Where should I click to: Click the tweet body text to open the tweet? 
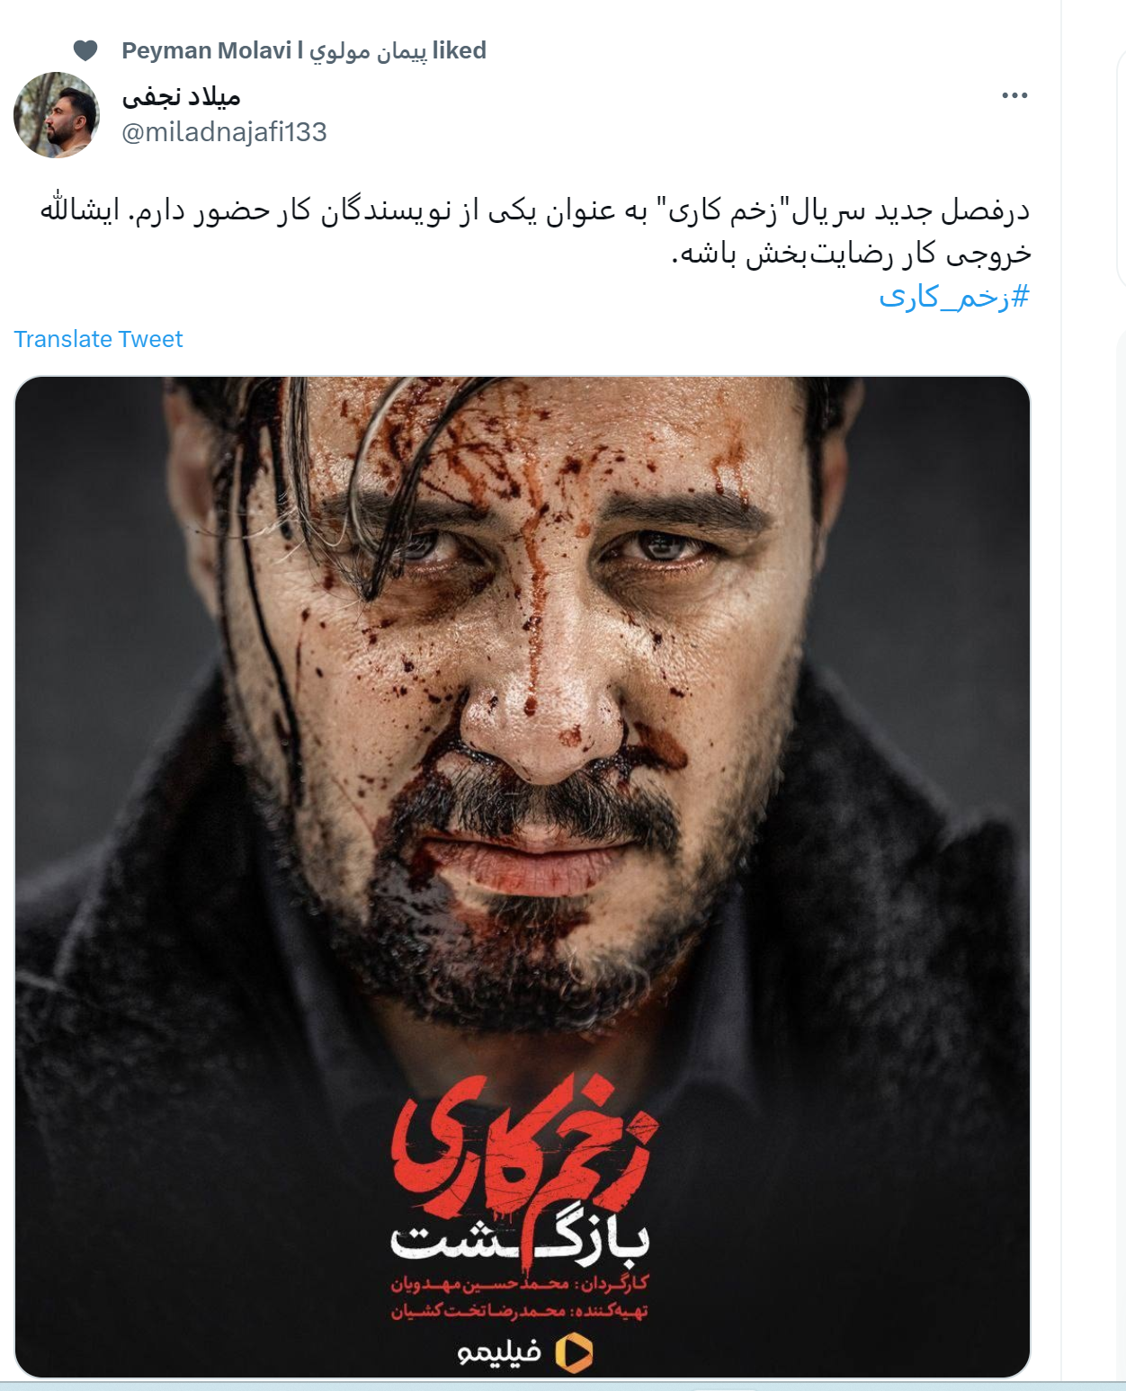(x=535, y=232)
